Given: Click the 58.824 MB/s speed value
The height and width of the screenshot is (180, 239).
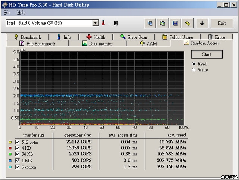Looking at the screenshot, I should coord(173,148).
